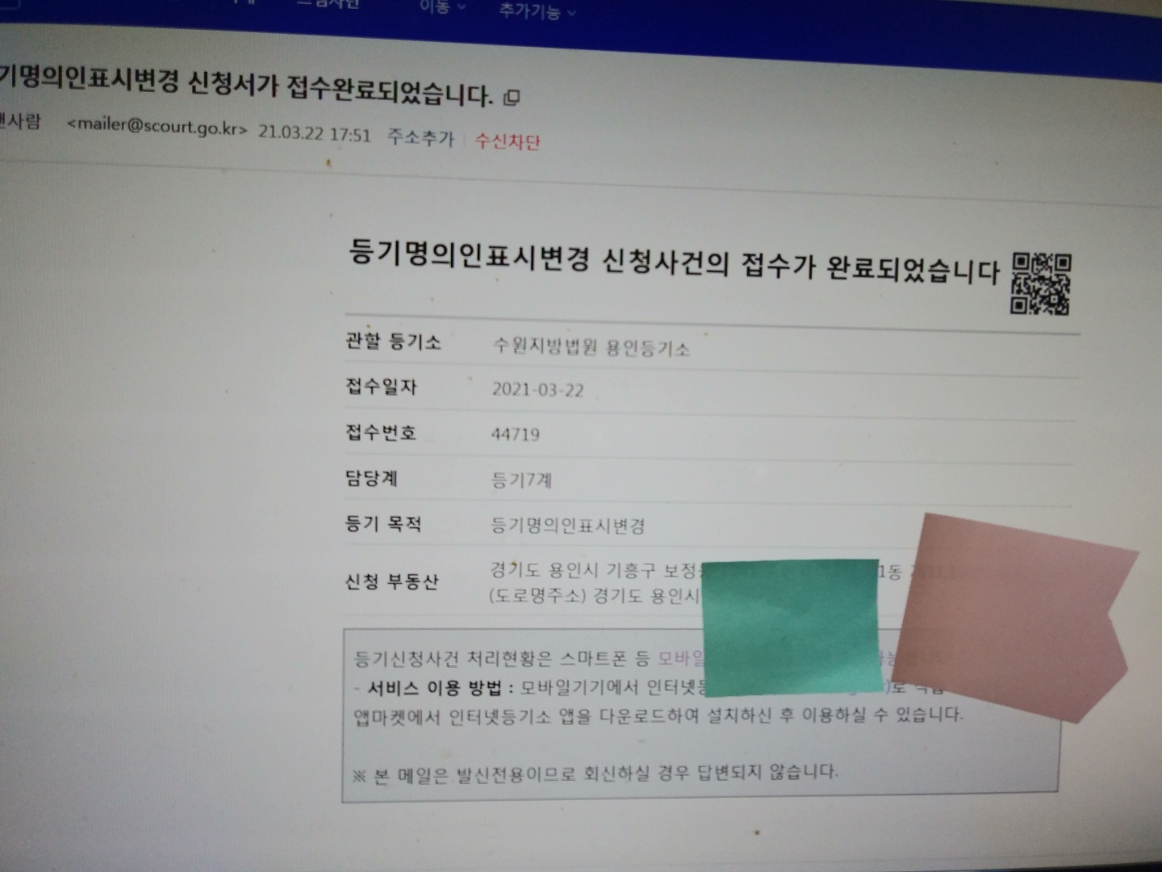Click the 담당계 label

(371, 478)
